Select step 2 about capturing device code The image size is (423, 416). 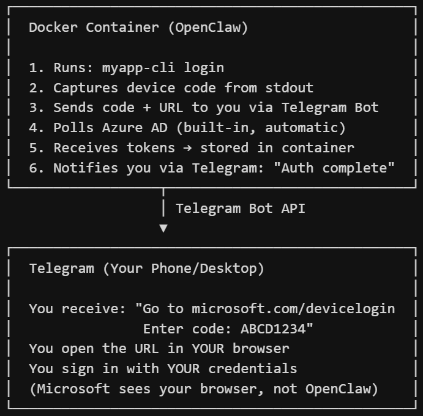click(x=171, y=87)
